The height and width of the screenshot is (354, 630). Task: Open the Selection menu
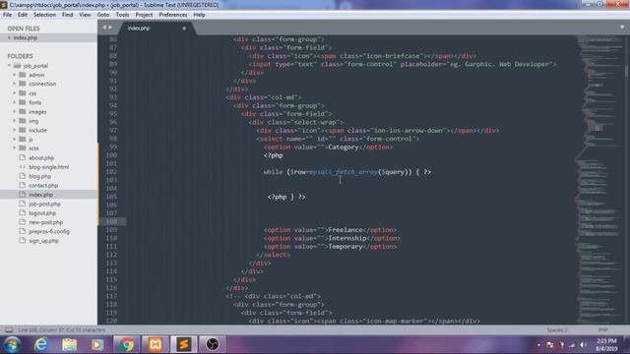click(x=44, y=15)
